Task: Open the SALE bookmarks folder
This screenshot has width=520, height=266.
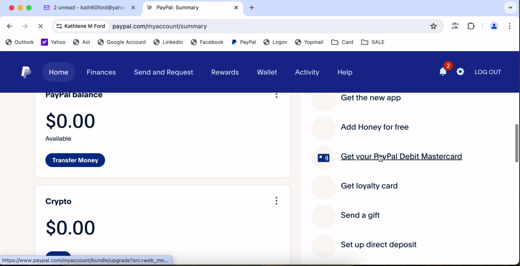Action: pyautogui.click(x=373, y=42)
